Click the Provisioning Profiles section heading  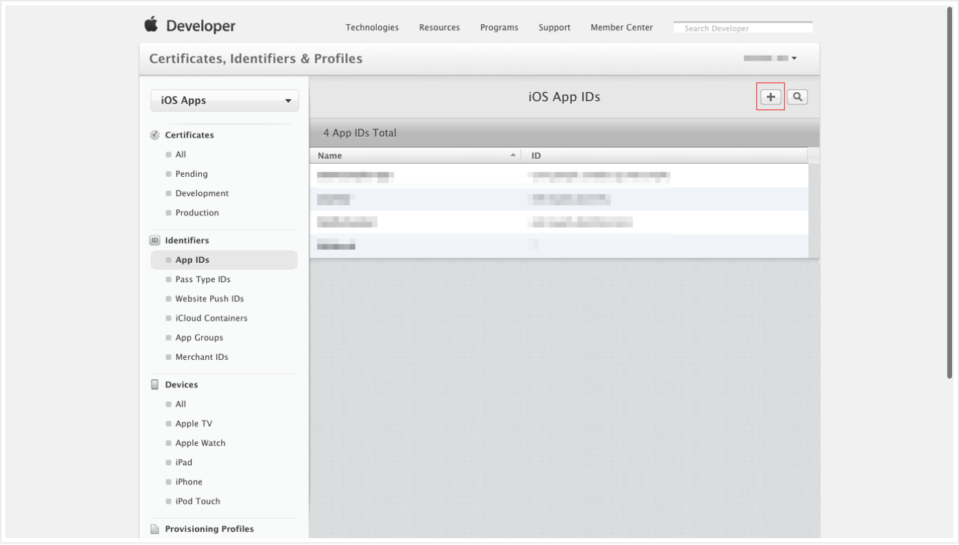pyautogui.click(x=209, y=529)
